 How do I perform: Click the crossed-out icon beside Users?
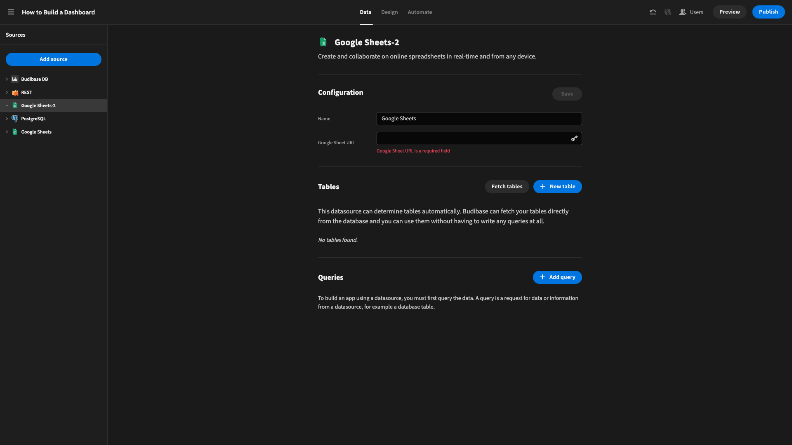coord(667,12)
